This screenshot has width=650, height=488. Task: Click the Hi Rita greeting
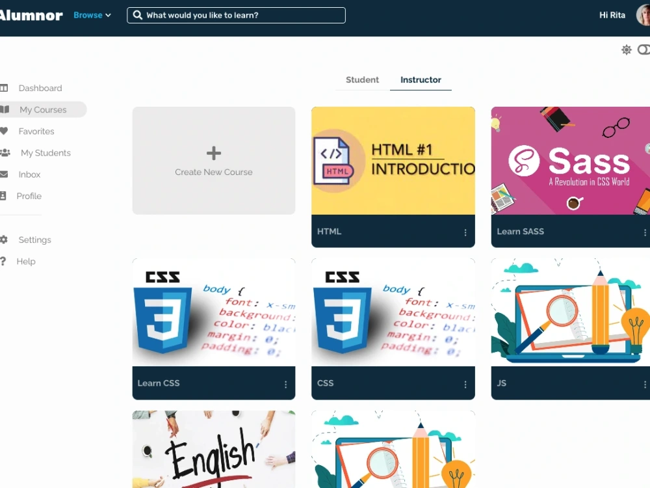[x=612, y=15]
